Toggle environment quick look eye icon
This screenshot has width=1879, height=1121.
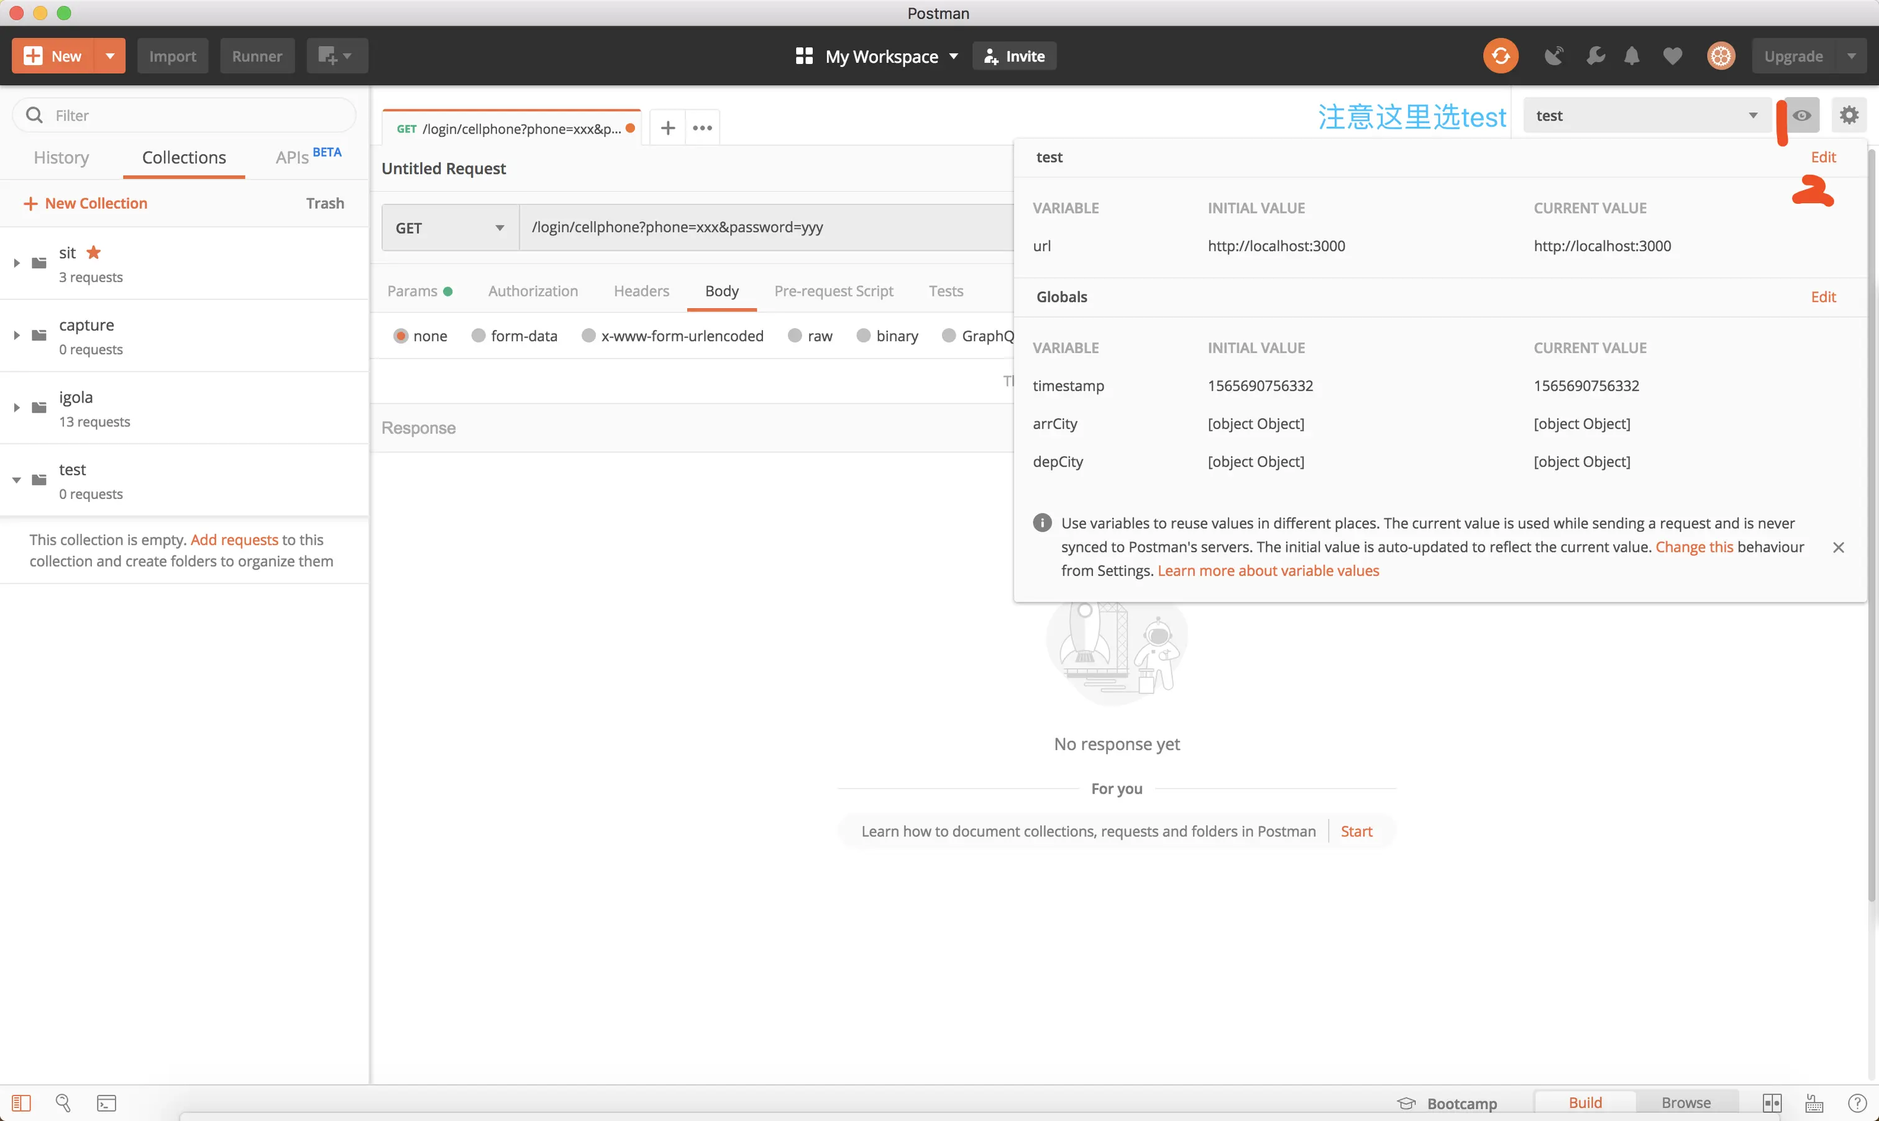1802,116
